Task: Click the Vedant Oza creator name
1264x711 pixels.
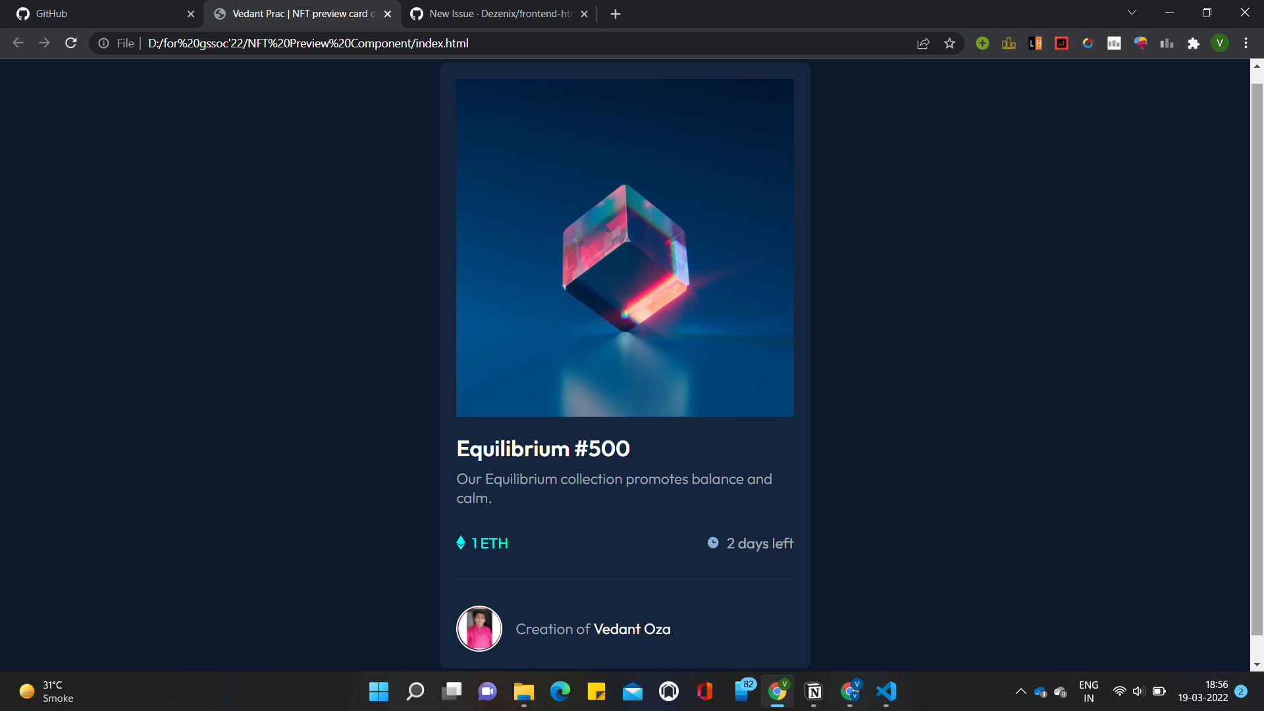Action: 631,629
